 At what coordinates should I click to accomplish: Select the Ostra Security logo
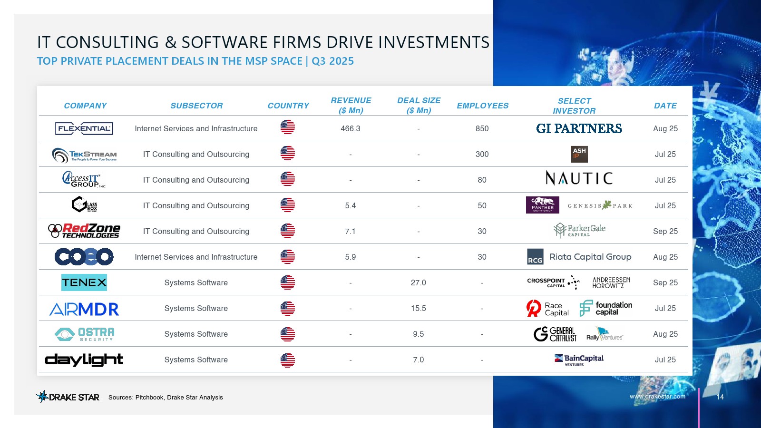click(84, 334)
